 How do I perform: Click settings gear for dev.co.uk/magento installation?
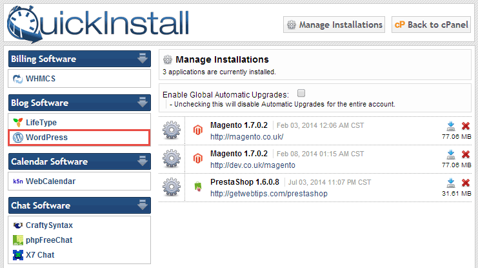[172, 158]
